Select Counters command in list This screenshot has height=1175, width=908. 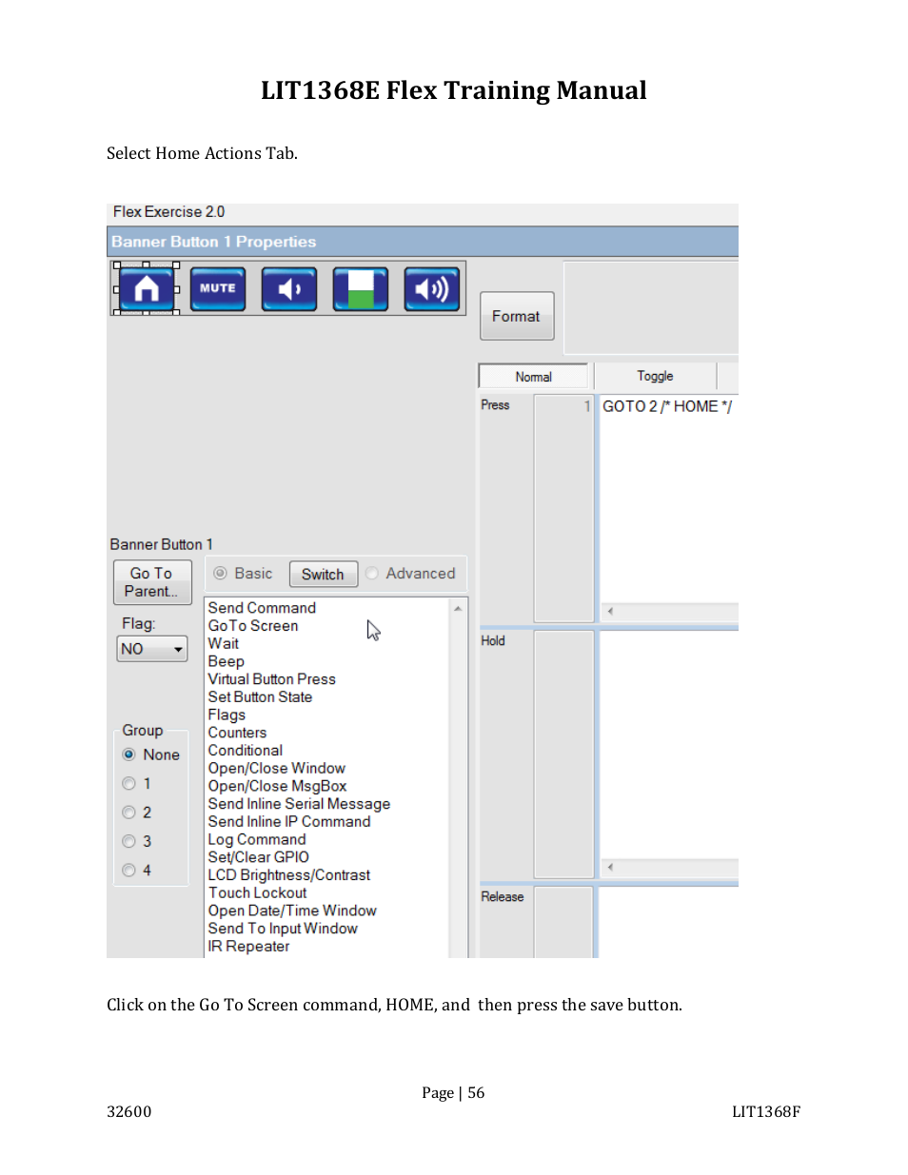pos(237,733)
